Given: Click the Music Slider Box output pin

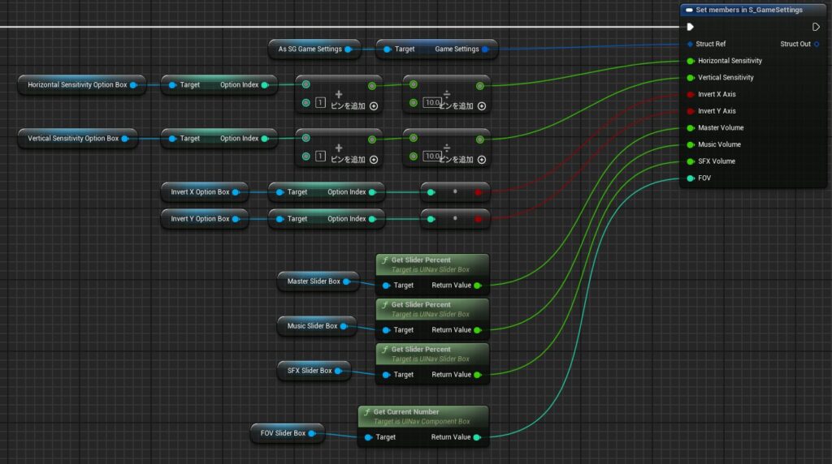Looking at the screenshot, I should pos(344,326).
